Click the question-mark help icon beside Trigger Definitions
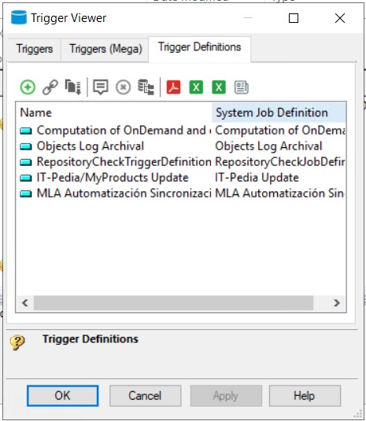 (x=17, y=342)
